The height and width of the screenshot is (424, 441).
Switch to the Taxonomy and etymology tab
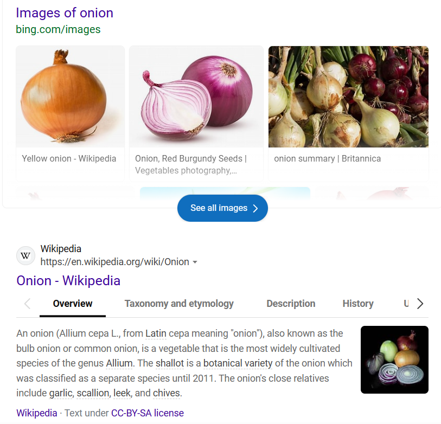click(179, 304)
